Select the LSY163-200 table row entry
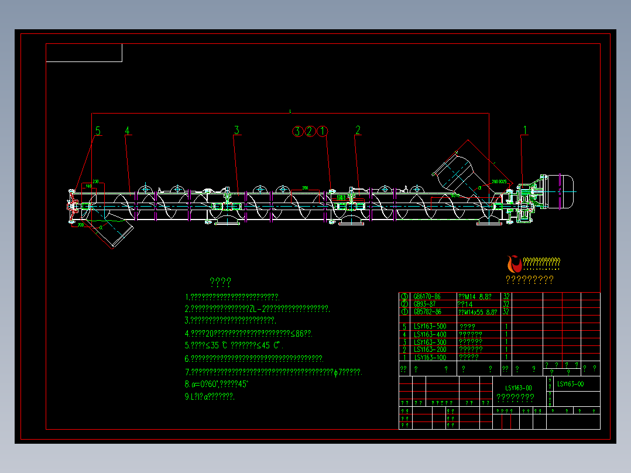 coord(430,349)
